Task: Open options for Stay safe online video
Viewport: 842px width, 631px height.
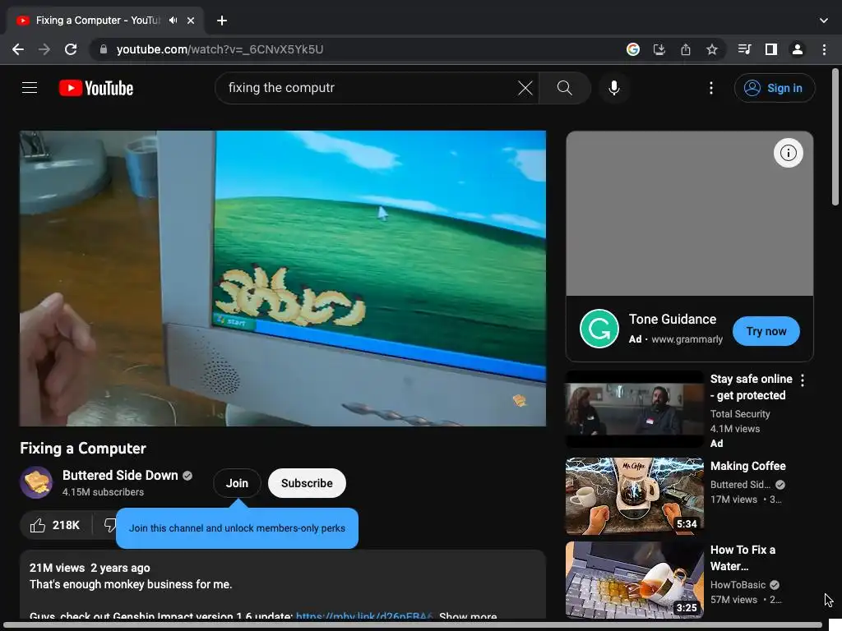Action: pyautogui.click(x=803, y=380)
